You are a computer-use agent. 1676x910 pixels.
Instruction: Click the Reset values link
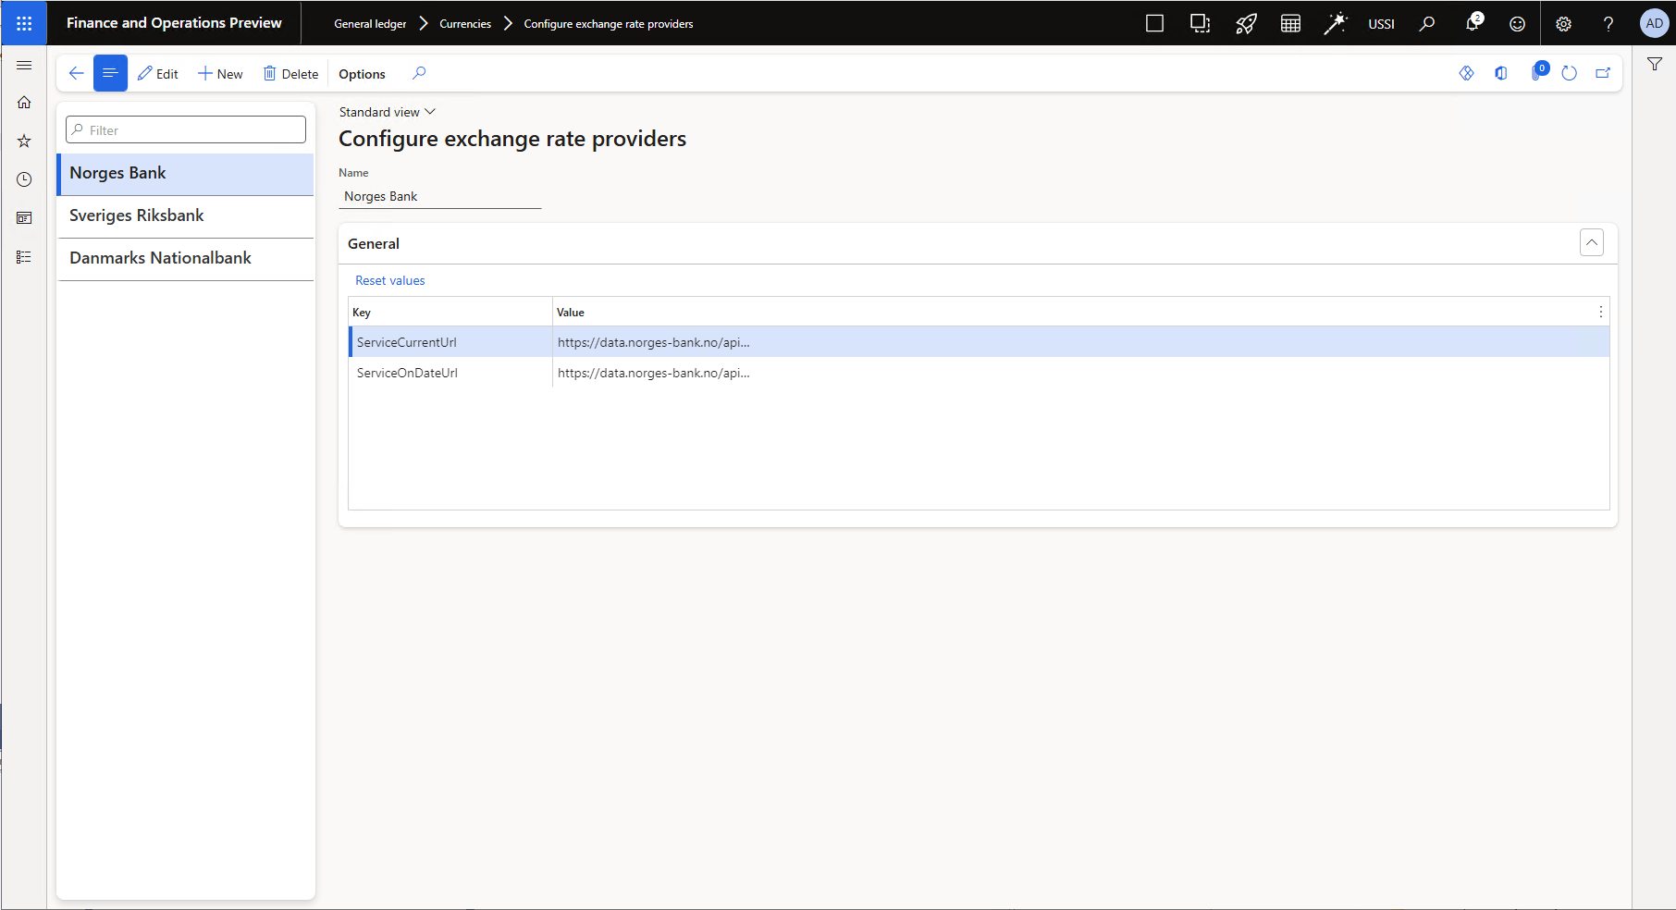pos(390,280)
